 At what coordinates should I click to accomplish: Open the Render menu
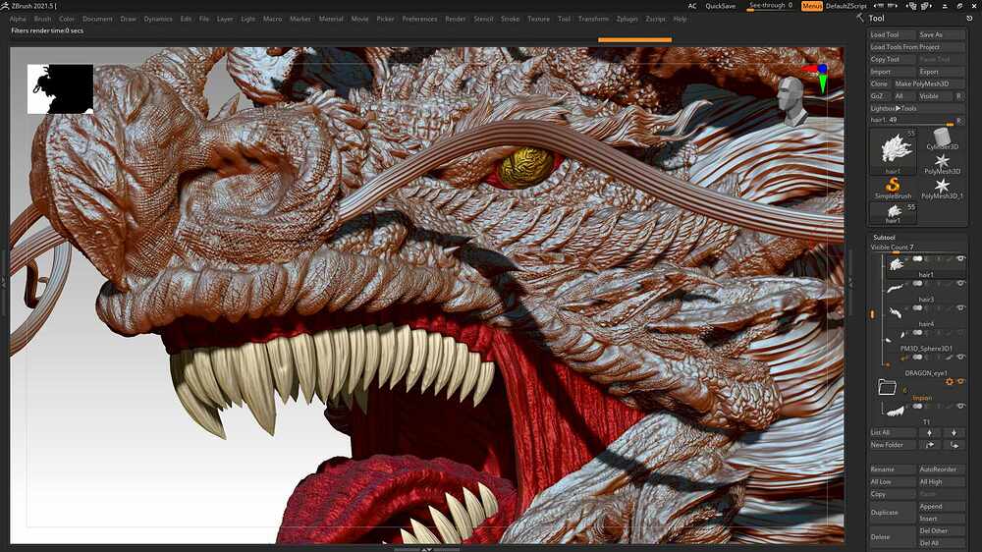click(x=456, y=19)
